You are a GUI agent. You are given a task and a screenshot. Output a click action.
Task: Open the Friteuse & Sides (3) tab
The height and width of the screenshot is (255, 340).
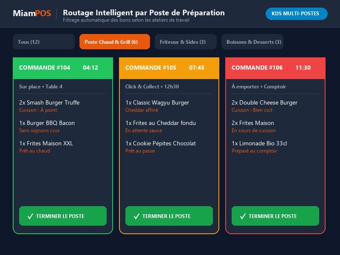point(186,42)
